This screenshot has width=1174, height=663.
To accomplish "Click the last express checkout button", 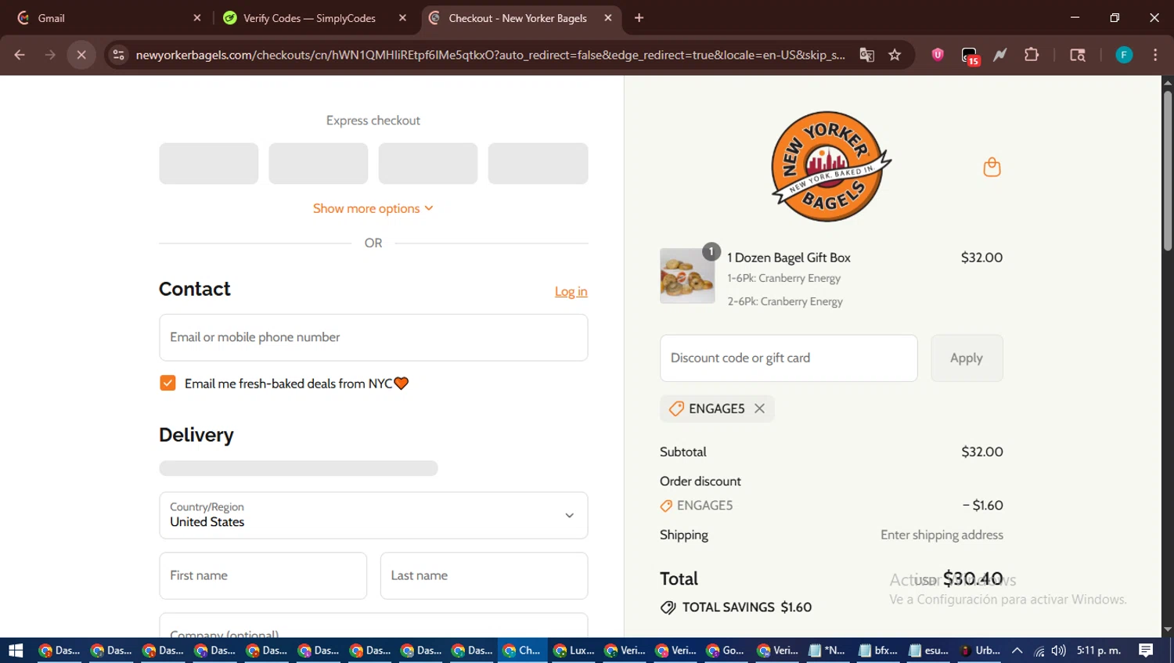I will pos(538,164).
